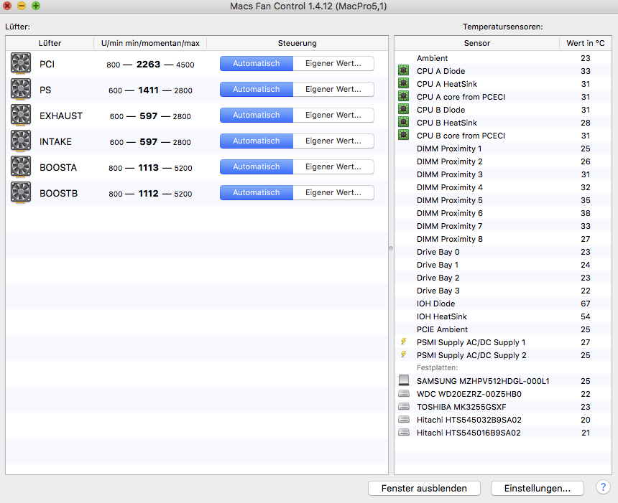Choose Eigener Wert for PCI fan

(333, 63)
